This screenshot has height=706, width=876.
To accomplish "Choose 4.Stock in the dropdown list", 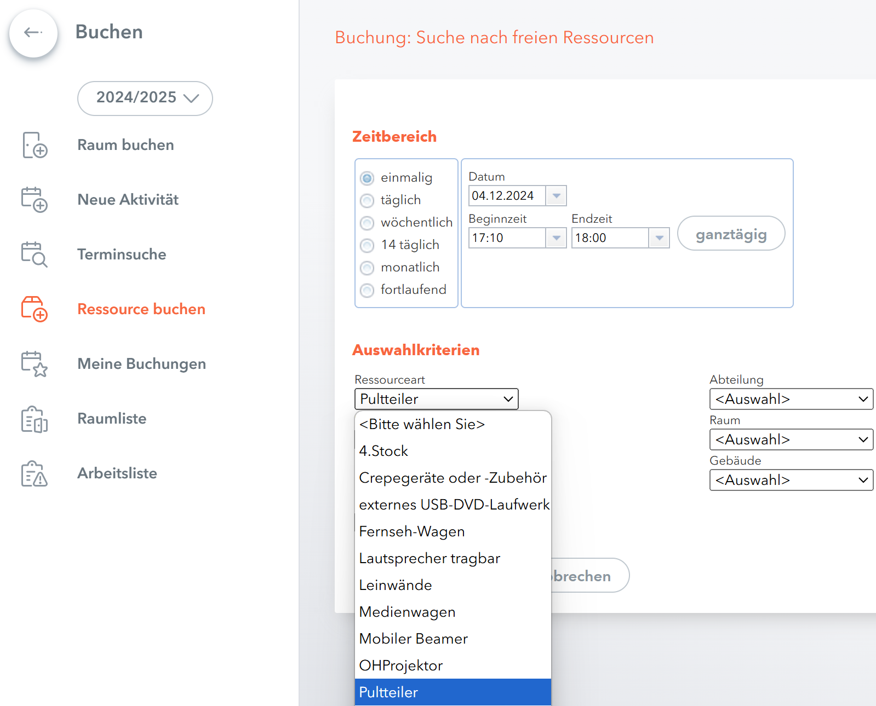I will pos(453,451).
